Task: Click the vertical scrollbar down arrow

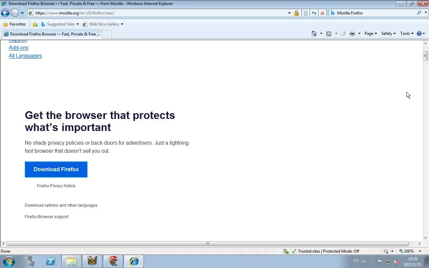Action: 426,238
